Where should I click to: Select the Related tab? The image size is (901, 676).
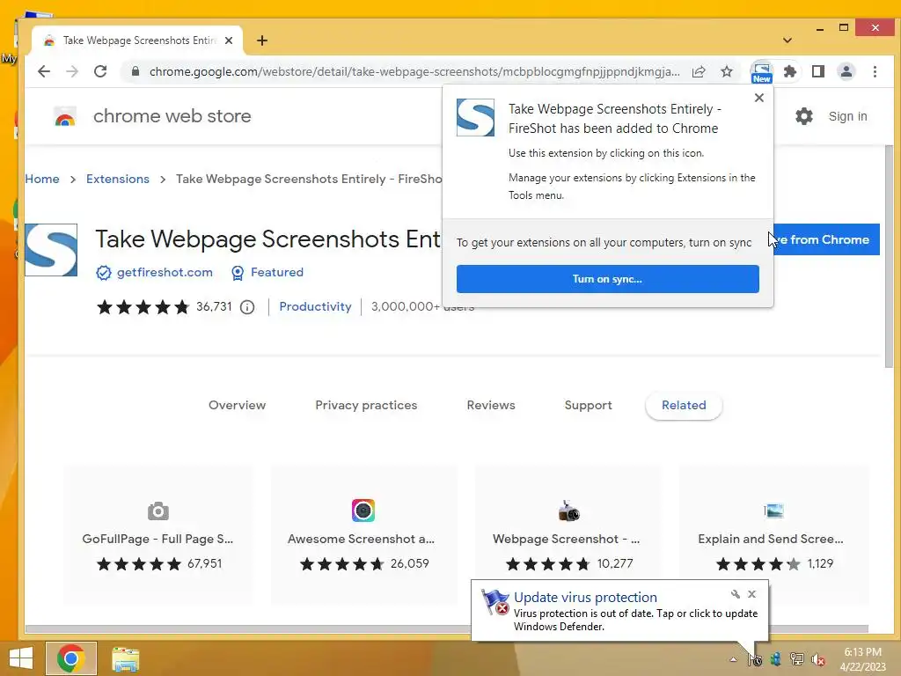(684, 405)
